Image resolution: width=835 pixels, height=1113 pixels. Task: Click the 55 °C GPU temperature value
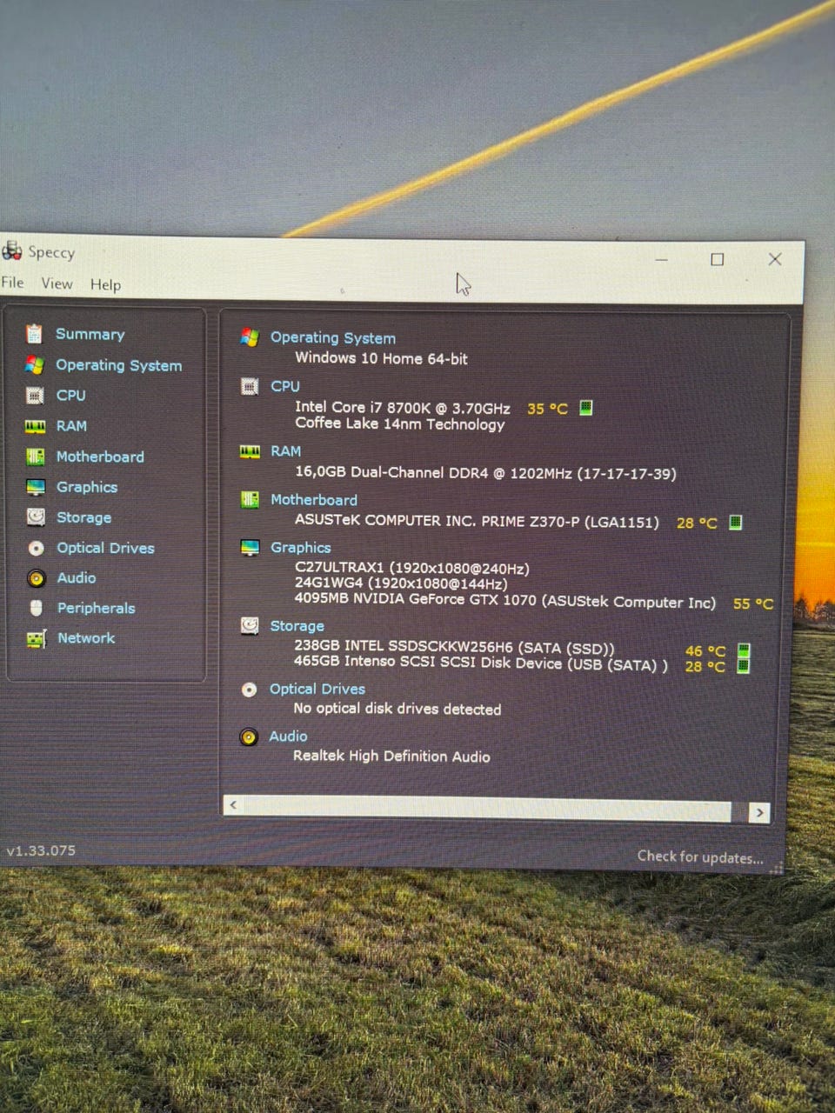pos(753,603)
